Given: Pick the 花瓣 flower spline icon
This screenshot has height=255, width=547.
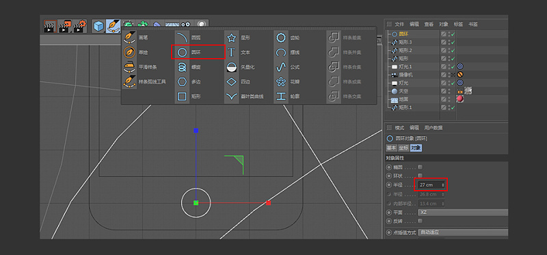Looking at the screenshot, I should (281, 81).
